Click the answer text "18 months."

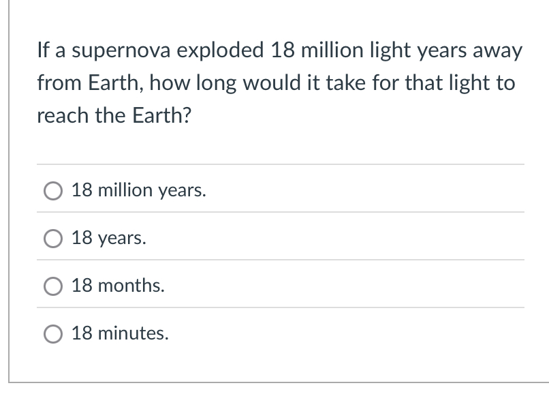point(118,286)
